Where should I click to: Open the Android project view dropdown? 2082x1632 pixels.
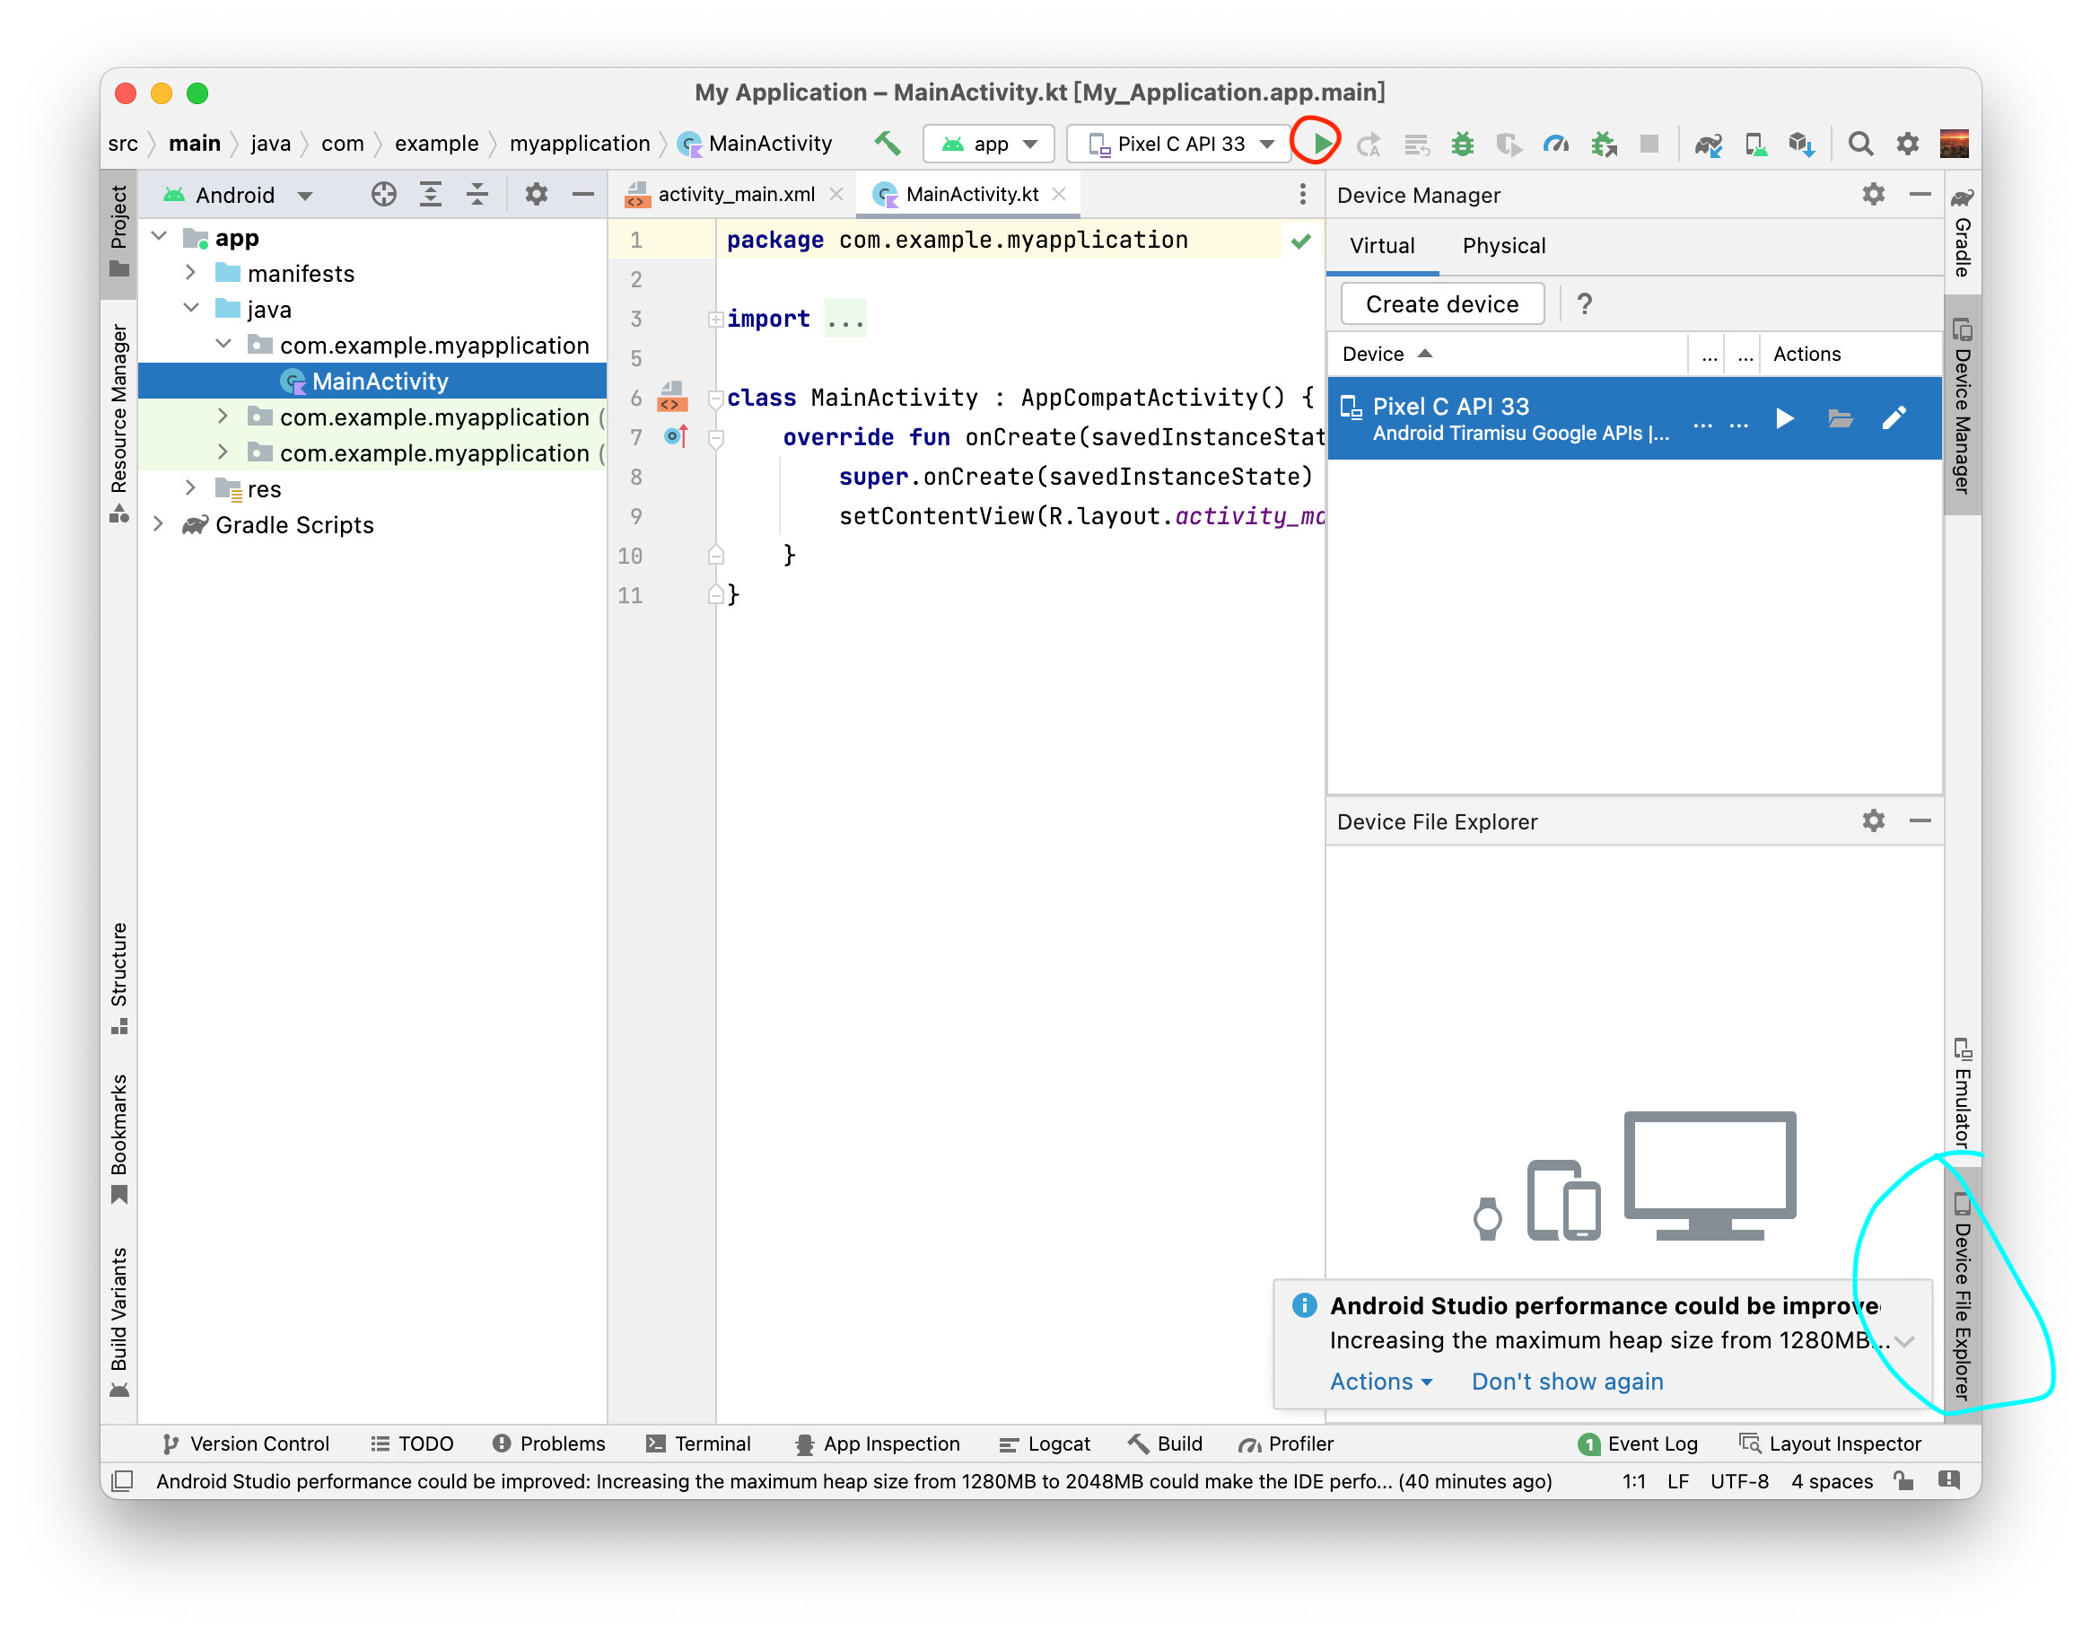coord(238,195)
